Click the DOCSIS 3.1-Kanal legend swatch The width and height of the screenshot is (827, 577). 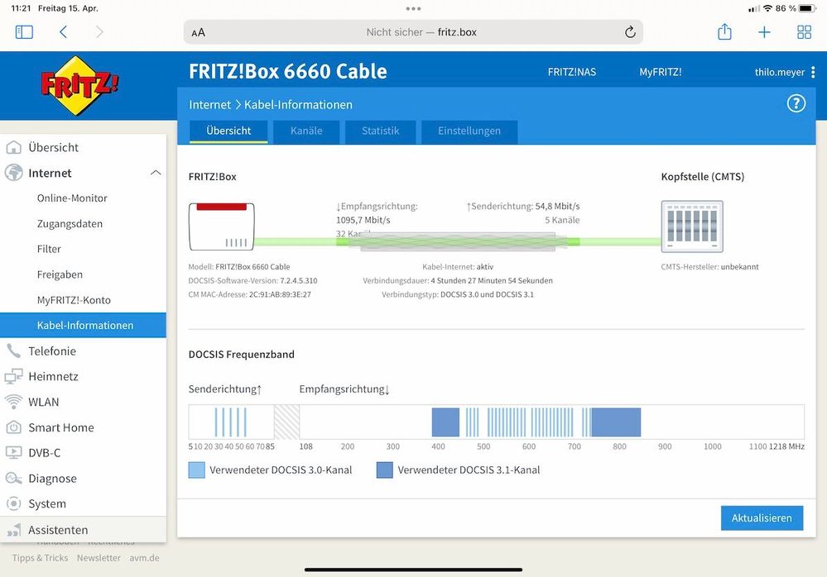click(384, 470)
